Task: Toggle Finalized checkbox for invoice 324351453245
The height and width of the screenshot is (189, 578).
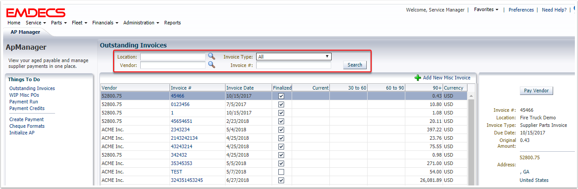Action: point(281,181)
